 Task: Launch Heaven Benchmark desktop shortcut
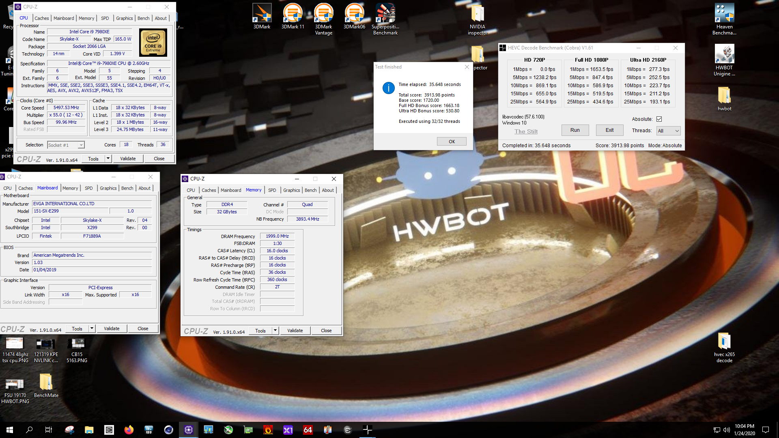click(x=724, y=19)
